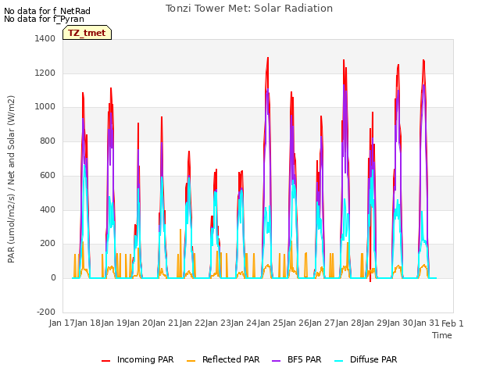The width and height of the screenshot is (500, 375).
Task: Select the chart title Tonzi Tower Met: Solar Radiation
Action: tap(249, 9)
